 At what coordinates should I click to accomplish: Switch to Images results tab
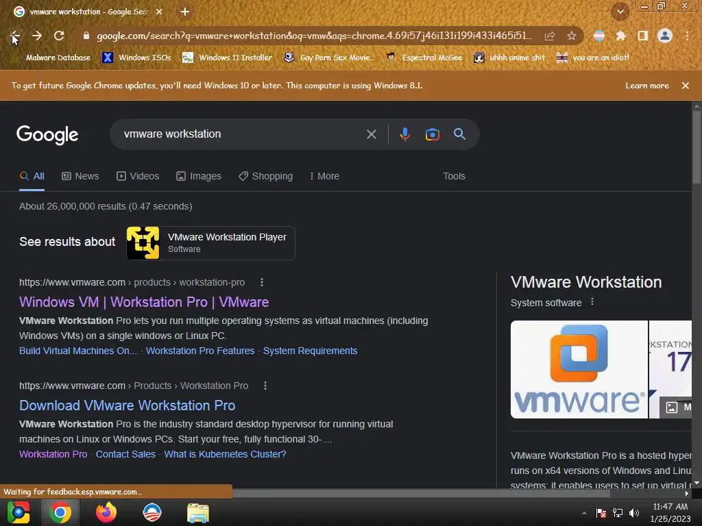199,176
